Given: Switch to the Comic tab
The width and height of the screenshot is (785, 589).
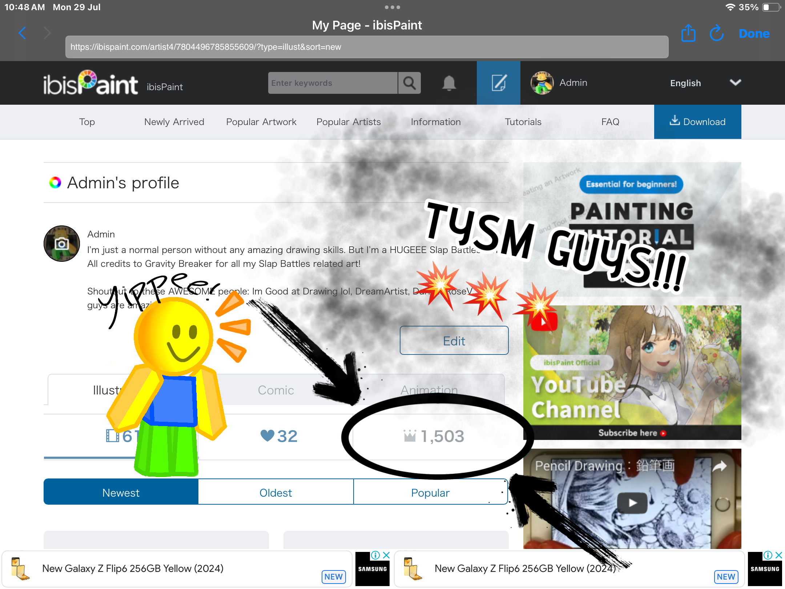Looking at the screenshot, I should [x=275, y=390].
